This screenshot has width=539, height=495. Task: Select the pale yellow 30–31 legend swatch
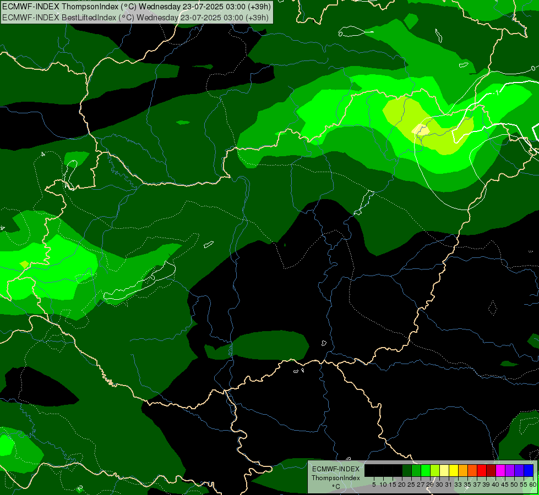(x=444, y=470)
